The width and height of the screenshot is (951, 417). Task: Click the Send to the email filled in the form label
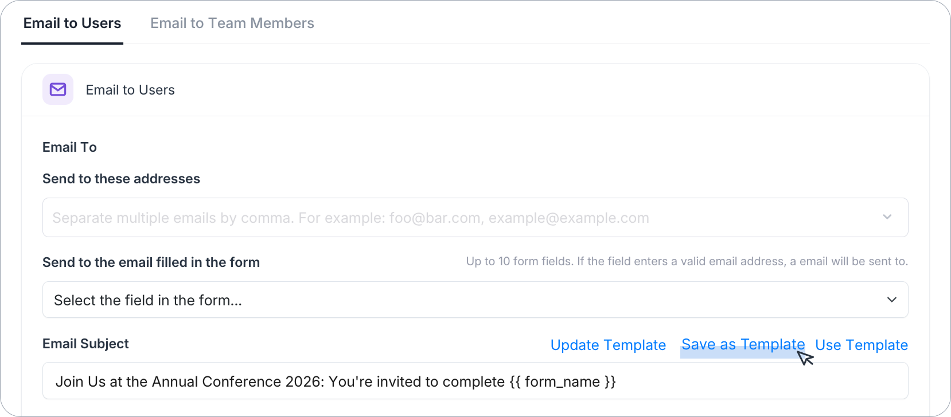pos(151,262)
